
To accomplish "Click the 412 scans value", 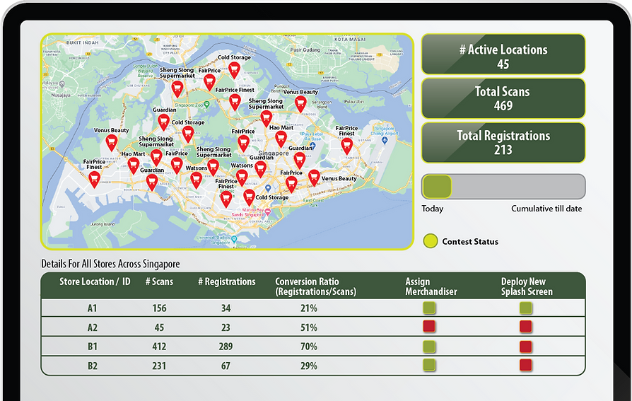I will click(x=159, y=347).
